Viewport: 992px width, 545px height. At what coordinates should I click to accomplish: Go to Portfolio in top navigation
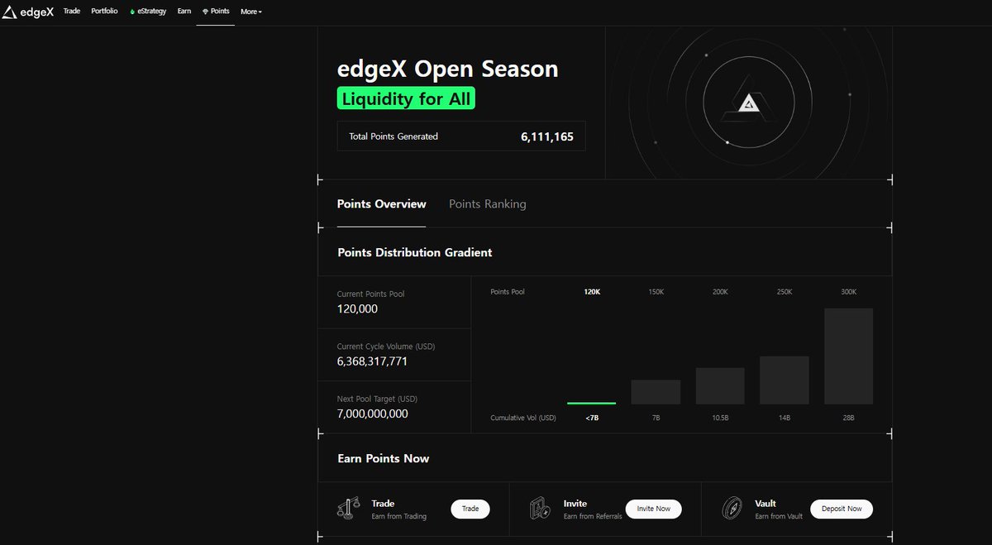click(x=105, y=12)
